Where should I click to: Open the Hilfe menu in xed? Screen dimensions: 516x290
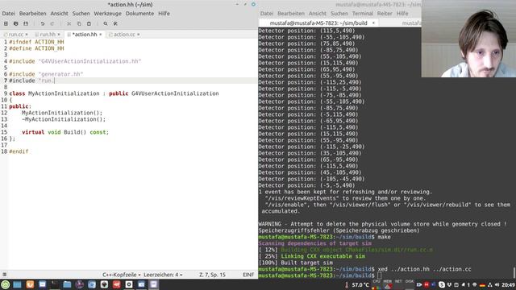coord(164,14)
